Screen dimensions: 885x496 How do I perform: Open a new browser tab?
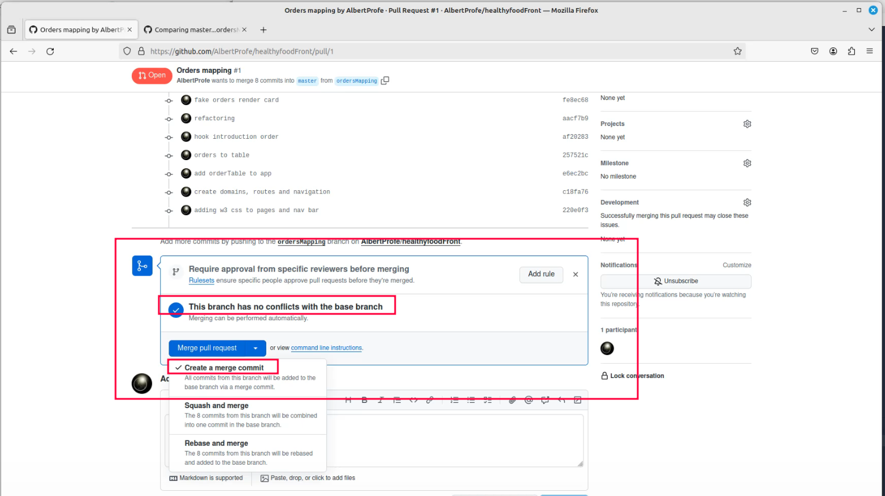click(263, 29)
